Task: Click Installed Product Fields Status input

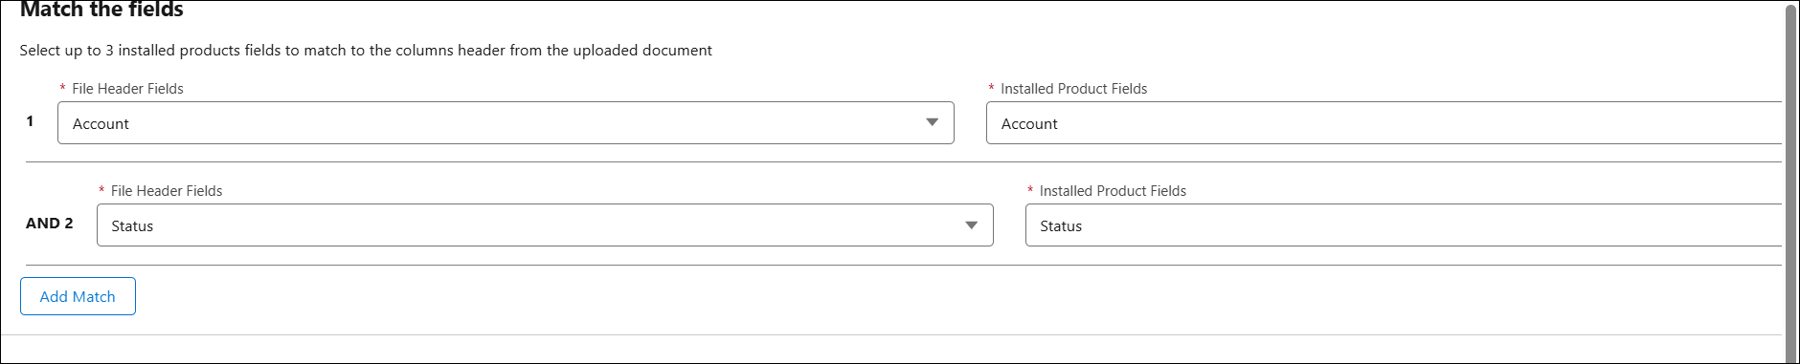Action: 1404,225
